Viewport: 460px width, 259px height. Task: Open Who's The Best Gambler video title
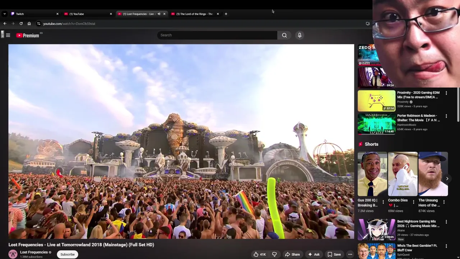[417, 248]
